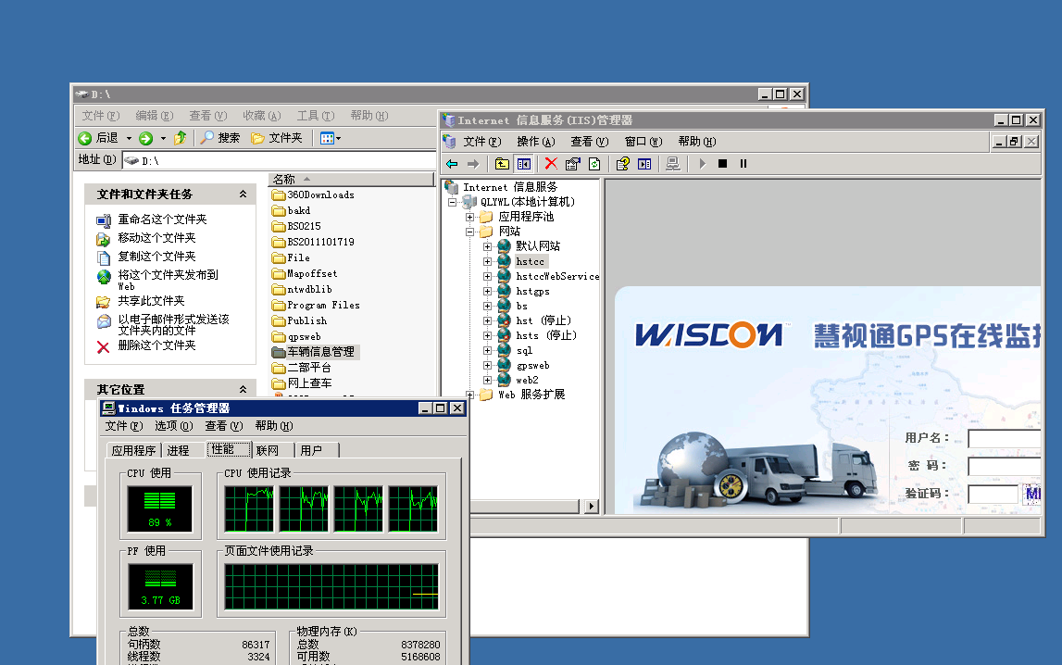1062x665 pixels.
Task: Open 操作(A) menu in IIS Manager
Action: coord(536,142)
